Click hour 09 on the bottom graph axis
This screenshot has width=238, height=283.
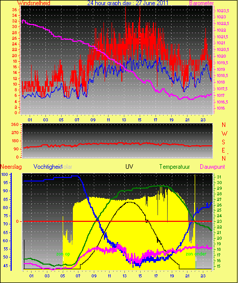[94, 276]
